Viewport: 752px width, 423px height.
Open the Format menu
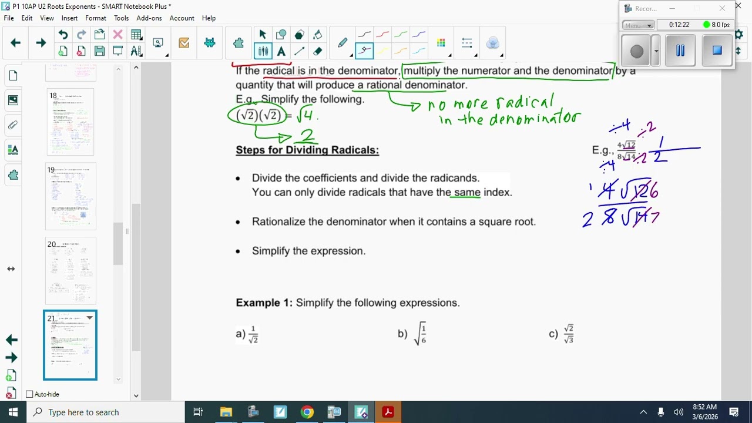pos(96,18)
